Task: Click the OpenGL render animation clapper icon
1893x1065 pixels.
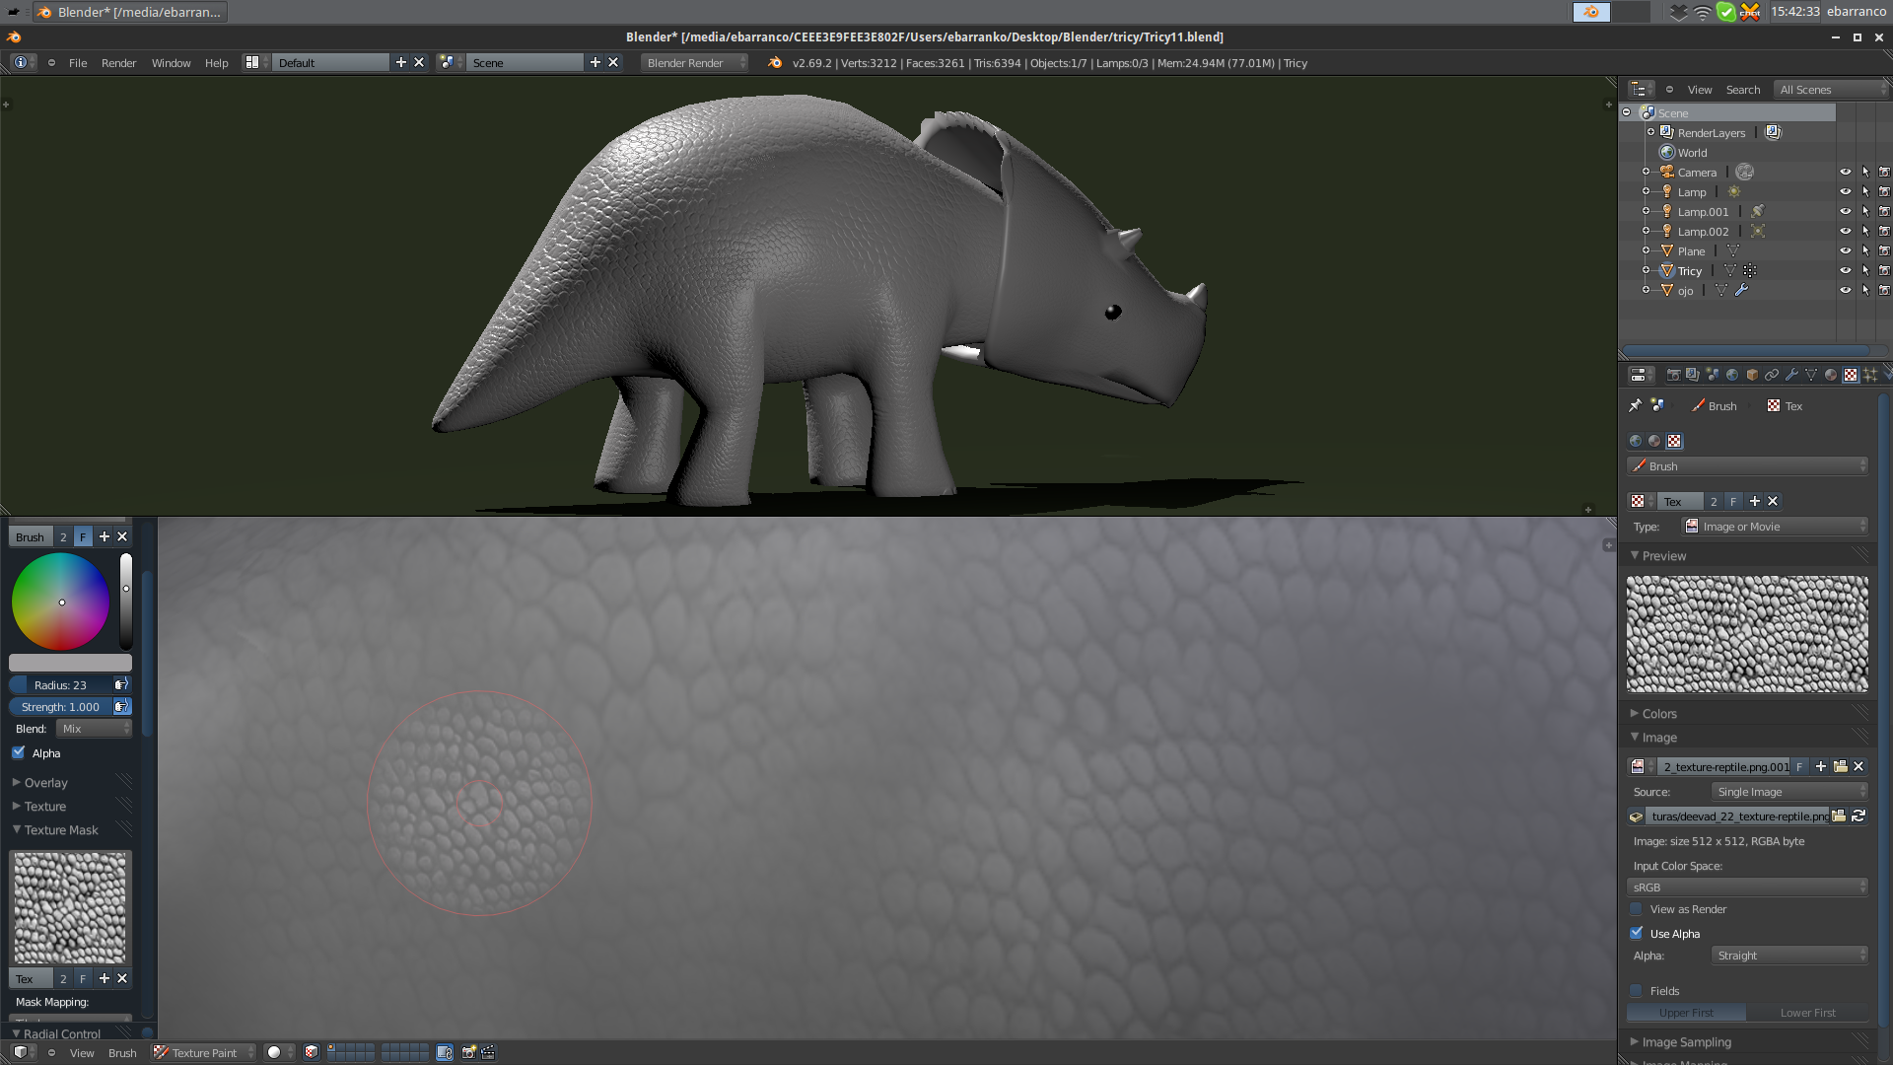Action: (488, 1052)
